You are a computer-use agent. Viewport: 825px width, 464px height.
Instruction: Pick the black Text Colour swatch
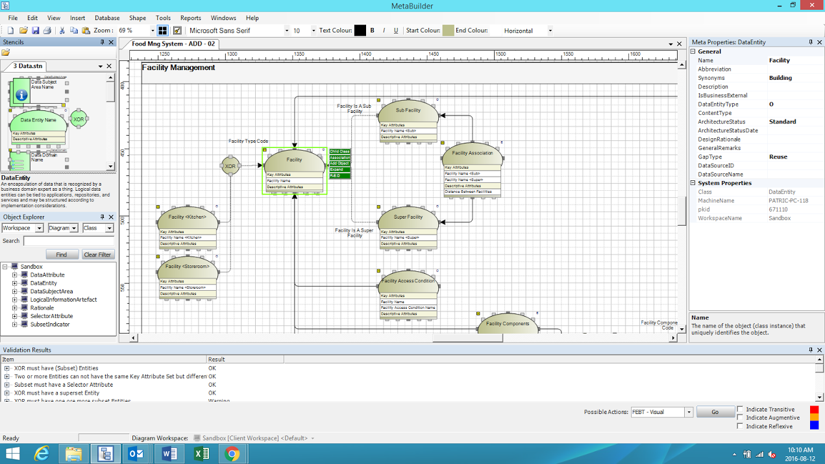tap(360, 31)
